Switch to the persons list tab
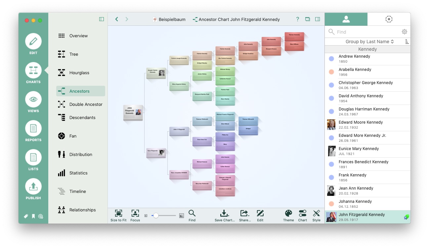This screenshot has height=248, width=429. pos(346,19)
